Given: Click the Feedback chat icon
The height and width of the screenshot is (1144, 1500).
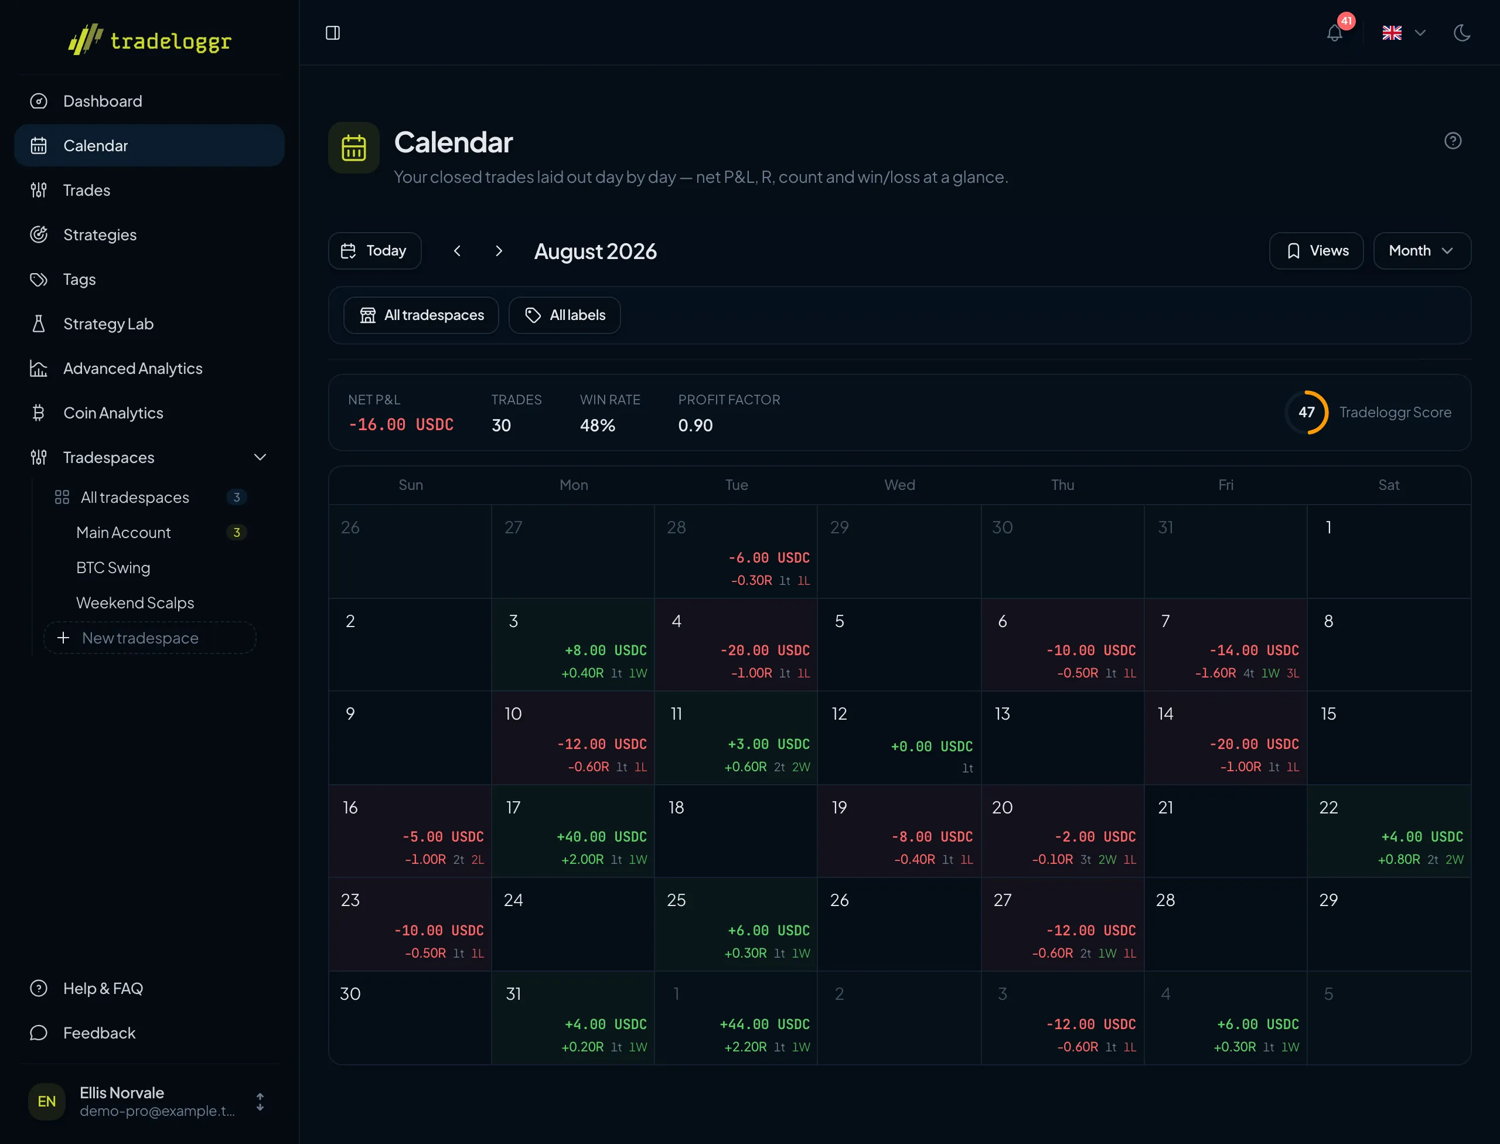Looking at the screenshot, I should pyautogui.click(x=39, y=1033).
